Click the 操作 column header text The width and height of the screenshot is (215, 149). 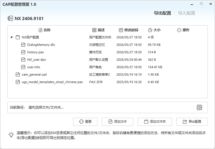click(186, 30)
